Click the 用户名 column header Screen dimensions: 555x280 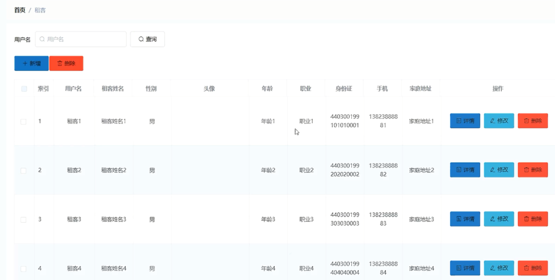(x=73, y=89)
